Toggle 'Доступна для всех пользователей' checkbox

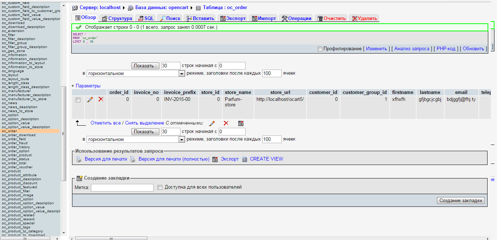tap(160, 187)
